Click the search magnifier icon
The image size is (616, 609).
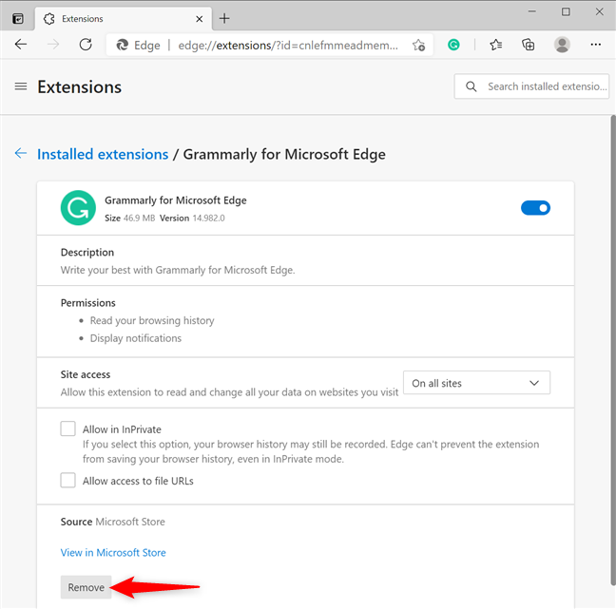tap(472, 86)
